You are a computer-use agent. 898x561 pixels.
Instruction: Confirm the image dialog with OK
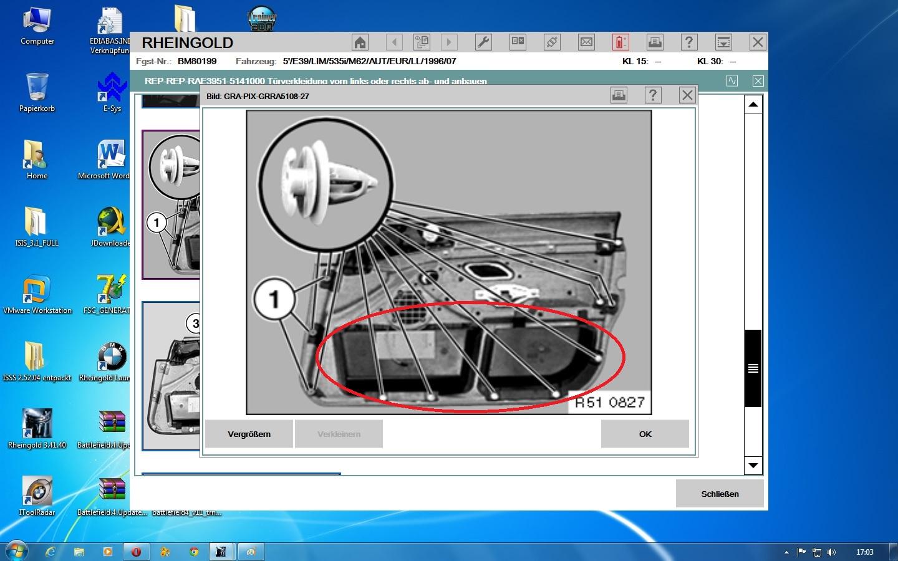[645, 434]
